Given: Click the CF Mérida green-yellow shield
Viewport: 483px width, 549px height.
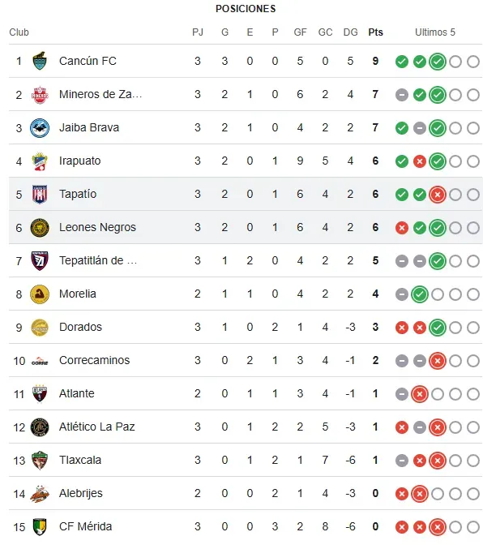Looking at the screenshot, I should pos(40,526).
